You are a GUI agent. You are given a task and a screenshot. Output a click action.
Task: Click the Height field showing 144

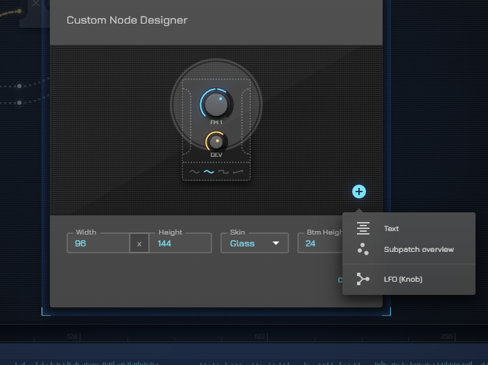pos(180,244)
